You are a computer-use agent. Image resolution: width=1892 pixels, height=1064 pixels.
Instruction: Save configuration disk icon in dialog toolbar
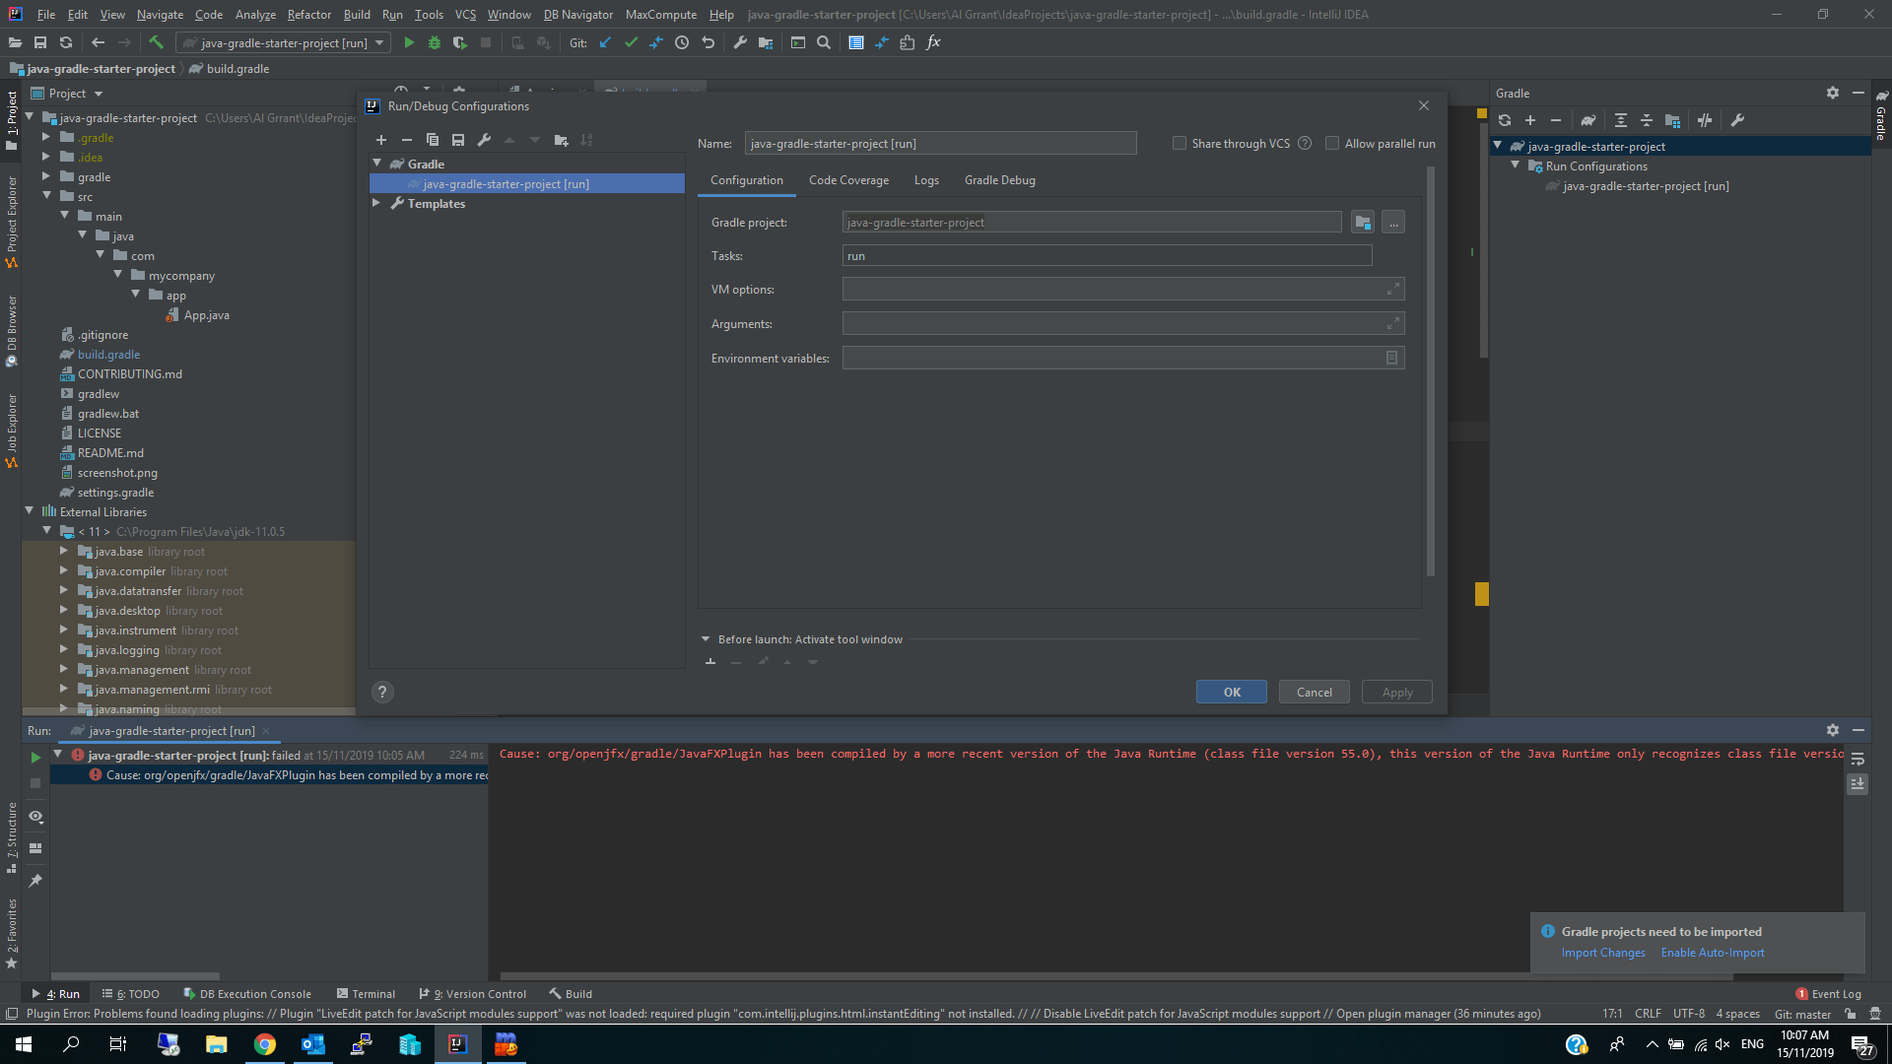[458, 140]
